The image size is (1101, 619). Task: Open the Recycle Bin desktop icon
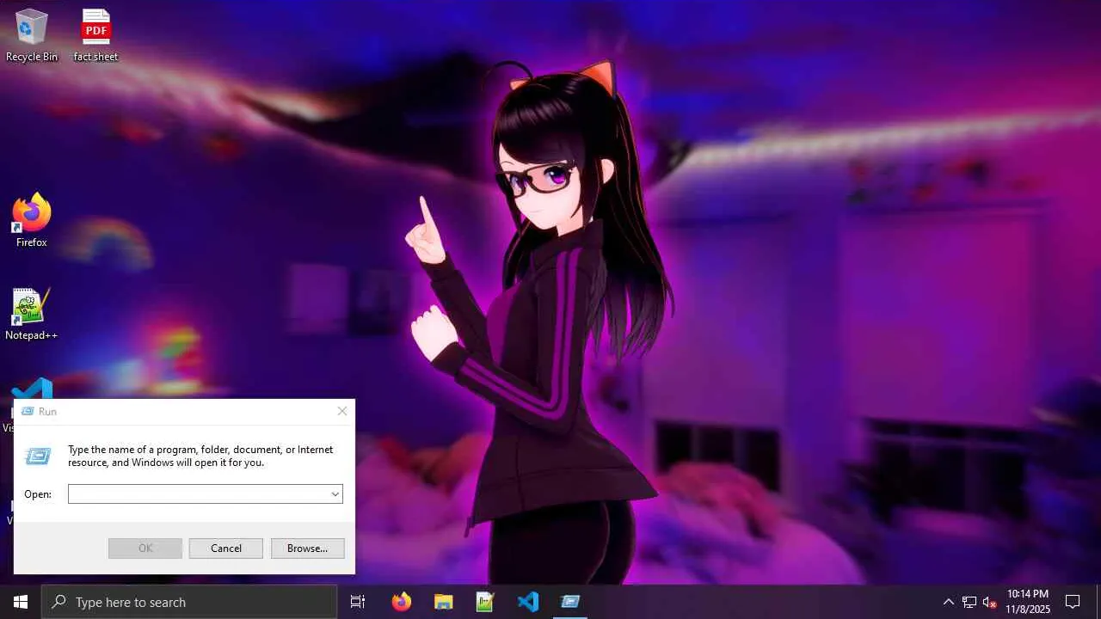(32, 35)
